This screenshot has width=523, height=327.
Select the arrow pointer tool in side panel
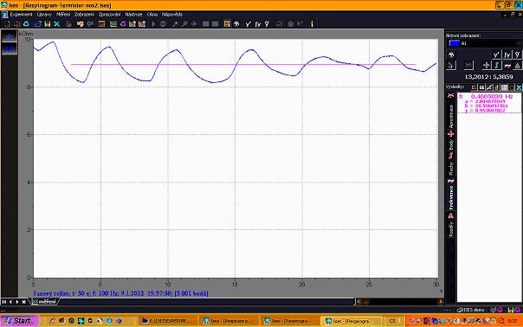click(x=451, y=66)
